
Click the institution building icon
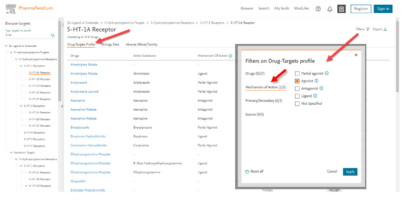[341, 9]
